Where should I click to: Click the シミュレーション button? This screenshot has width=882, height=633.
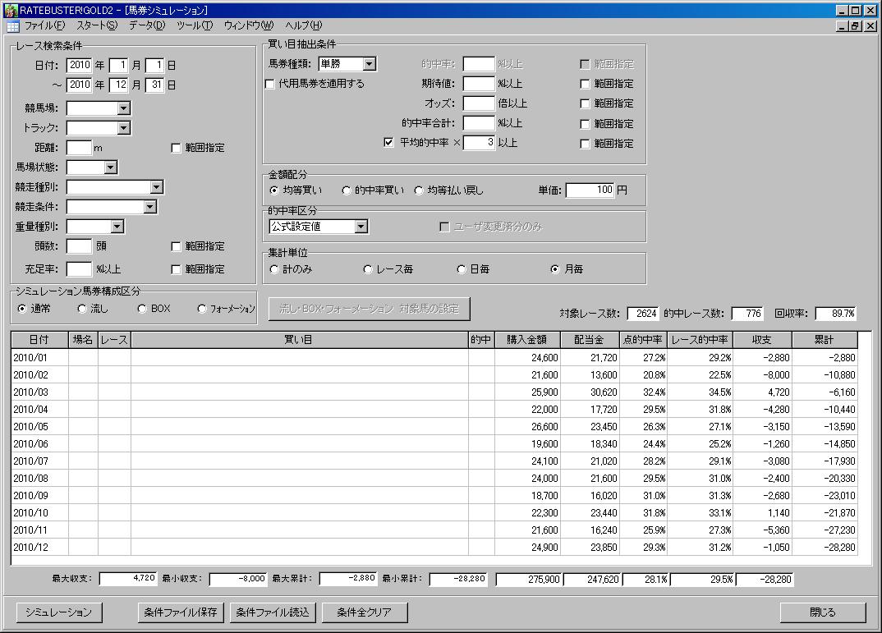click(58, 612)
